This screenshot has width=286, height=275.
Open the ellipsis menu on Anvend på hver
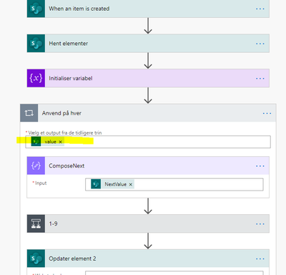point(267,113)
